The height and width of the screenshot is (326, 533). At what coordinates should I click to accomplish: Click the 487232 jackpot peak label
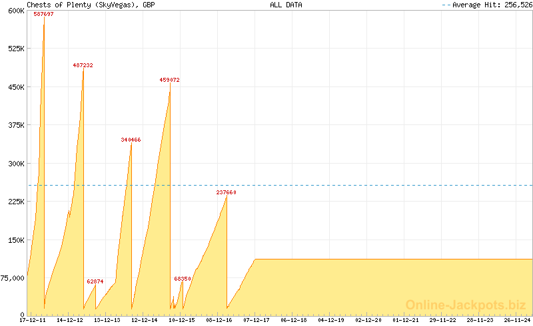click(x=83, y=66)
